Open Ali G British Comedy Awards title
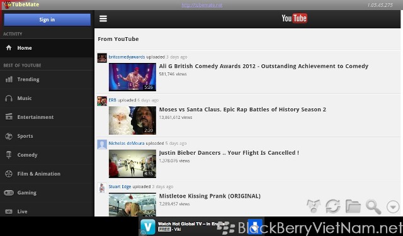The width and height of the screenshot is (403, 236). coord(263,66)
